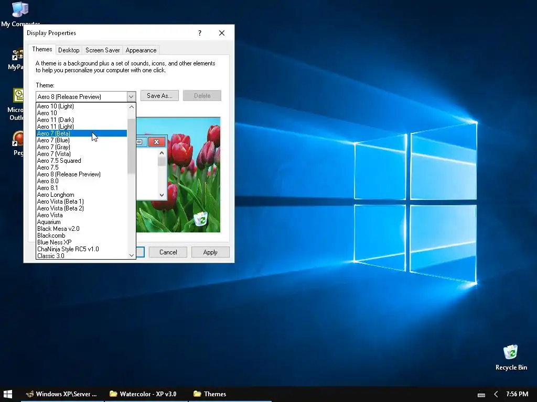This screenshot has height=402, width=537.
Task: Select the Aquarium theme
Action: click(x=81, y=222)
